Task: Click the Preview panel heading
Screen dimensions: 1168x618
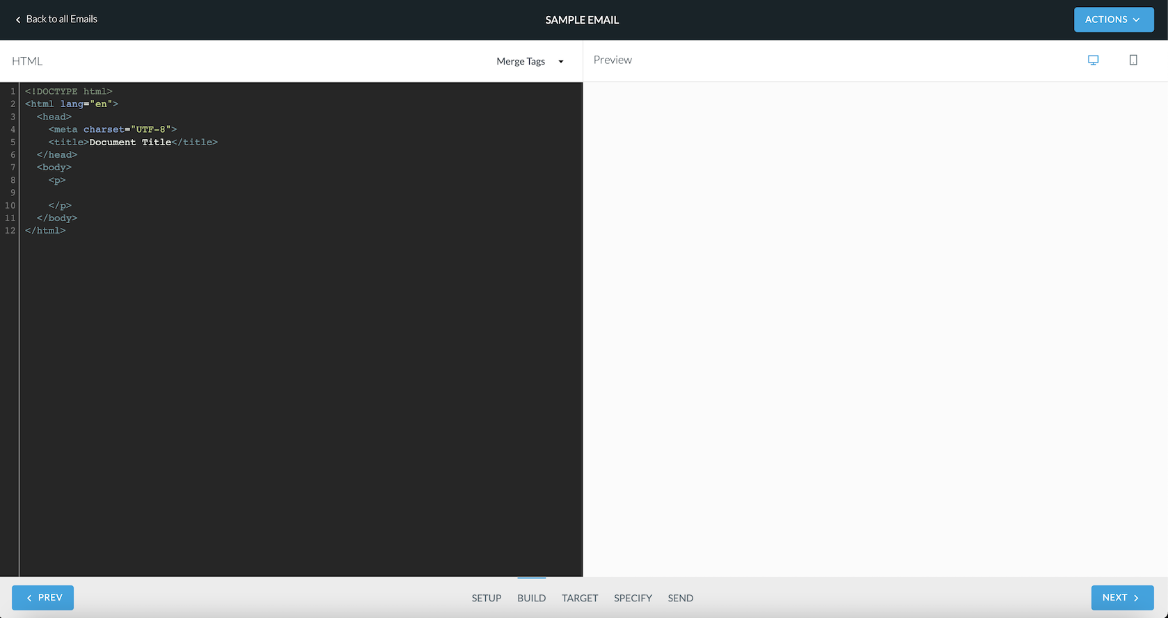Action: click(x=613, y=60)
